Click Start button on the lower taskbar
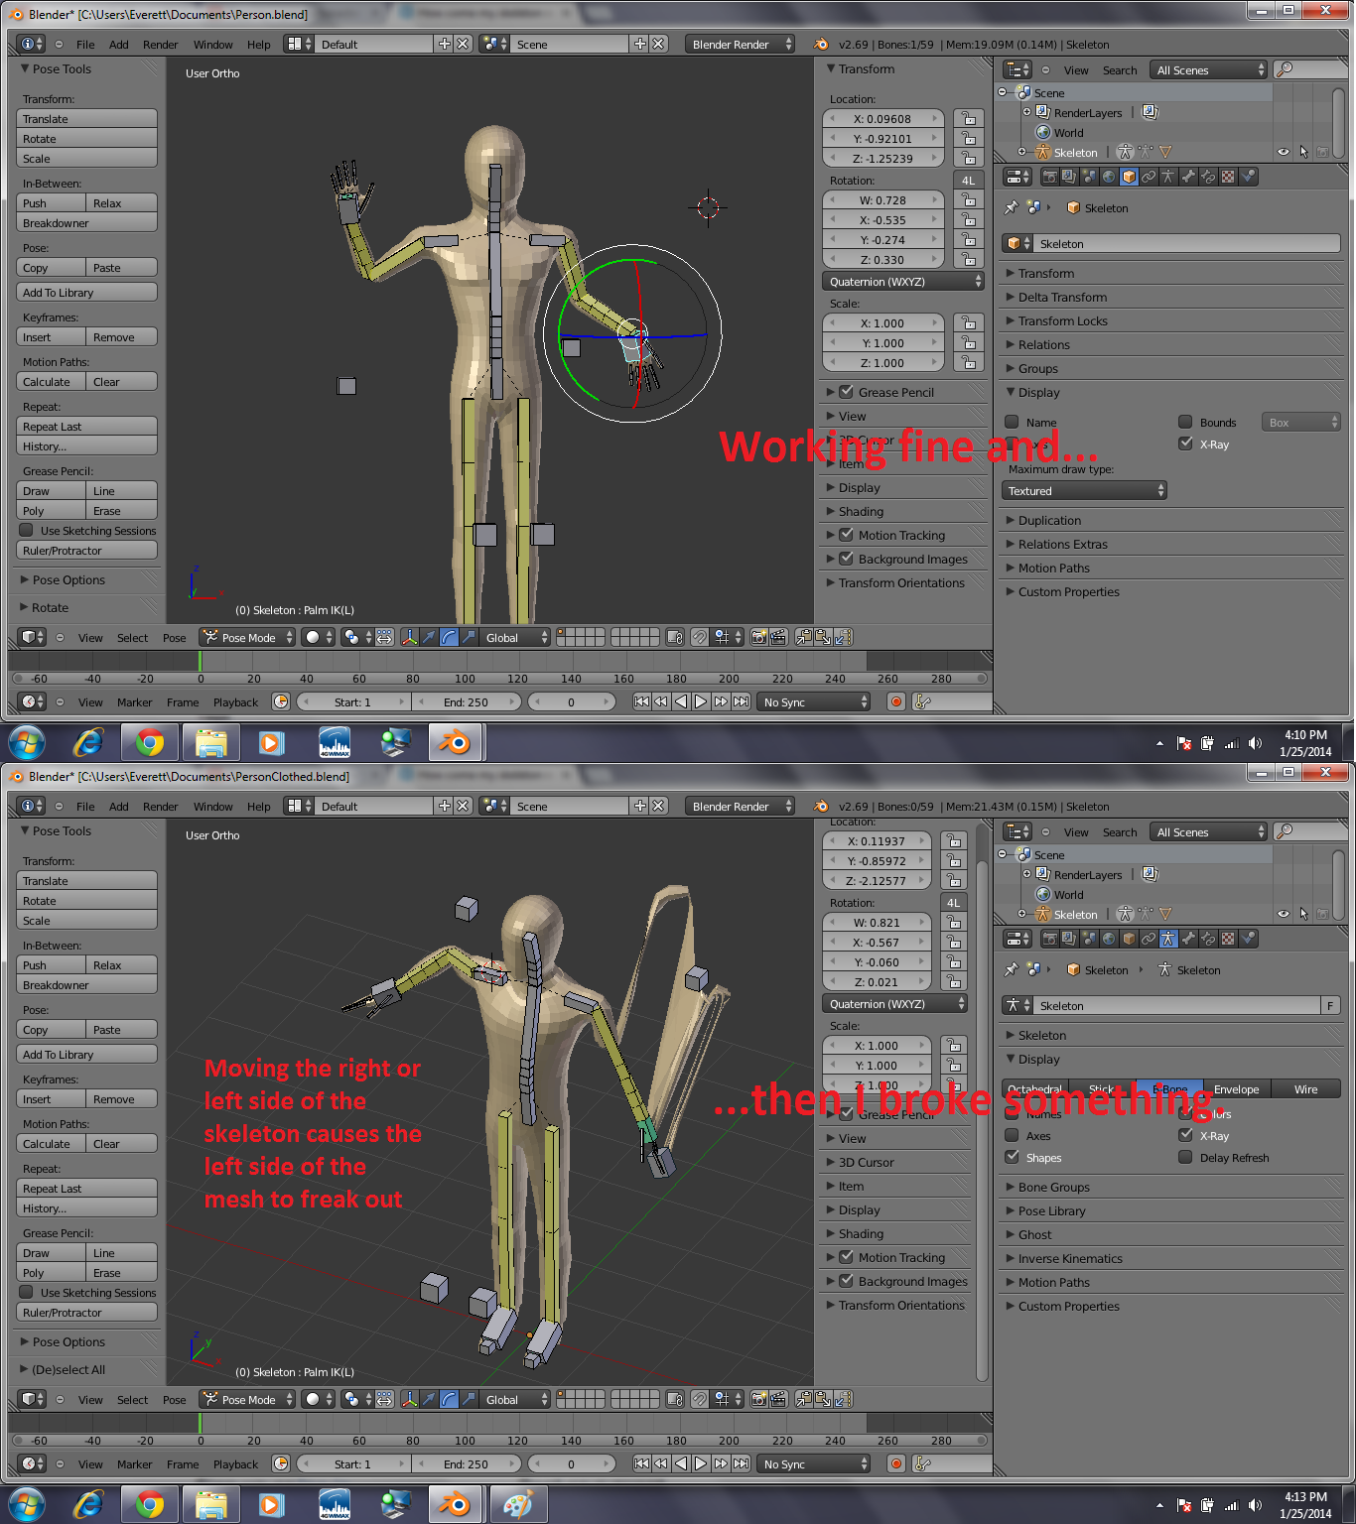1356x1524 pixels. (x=26, y=1504)
